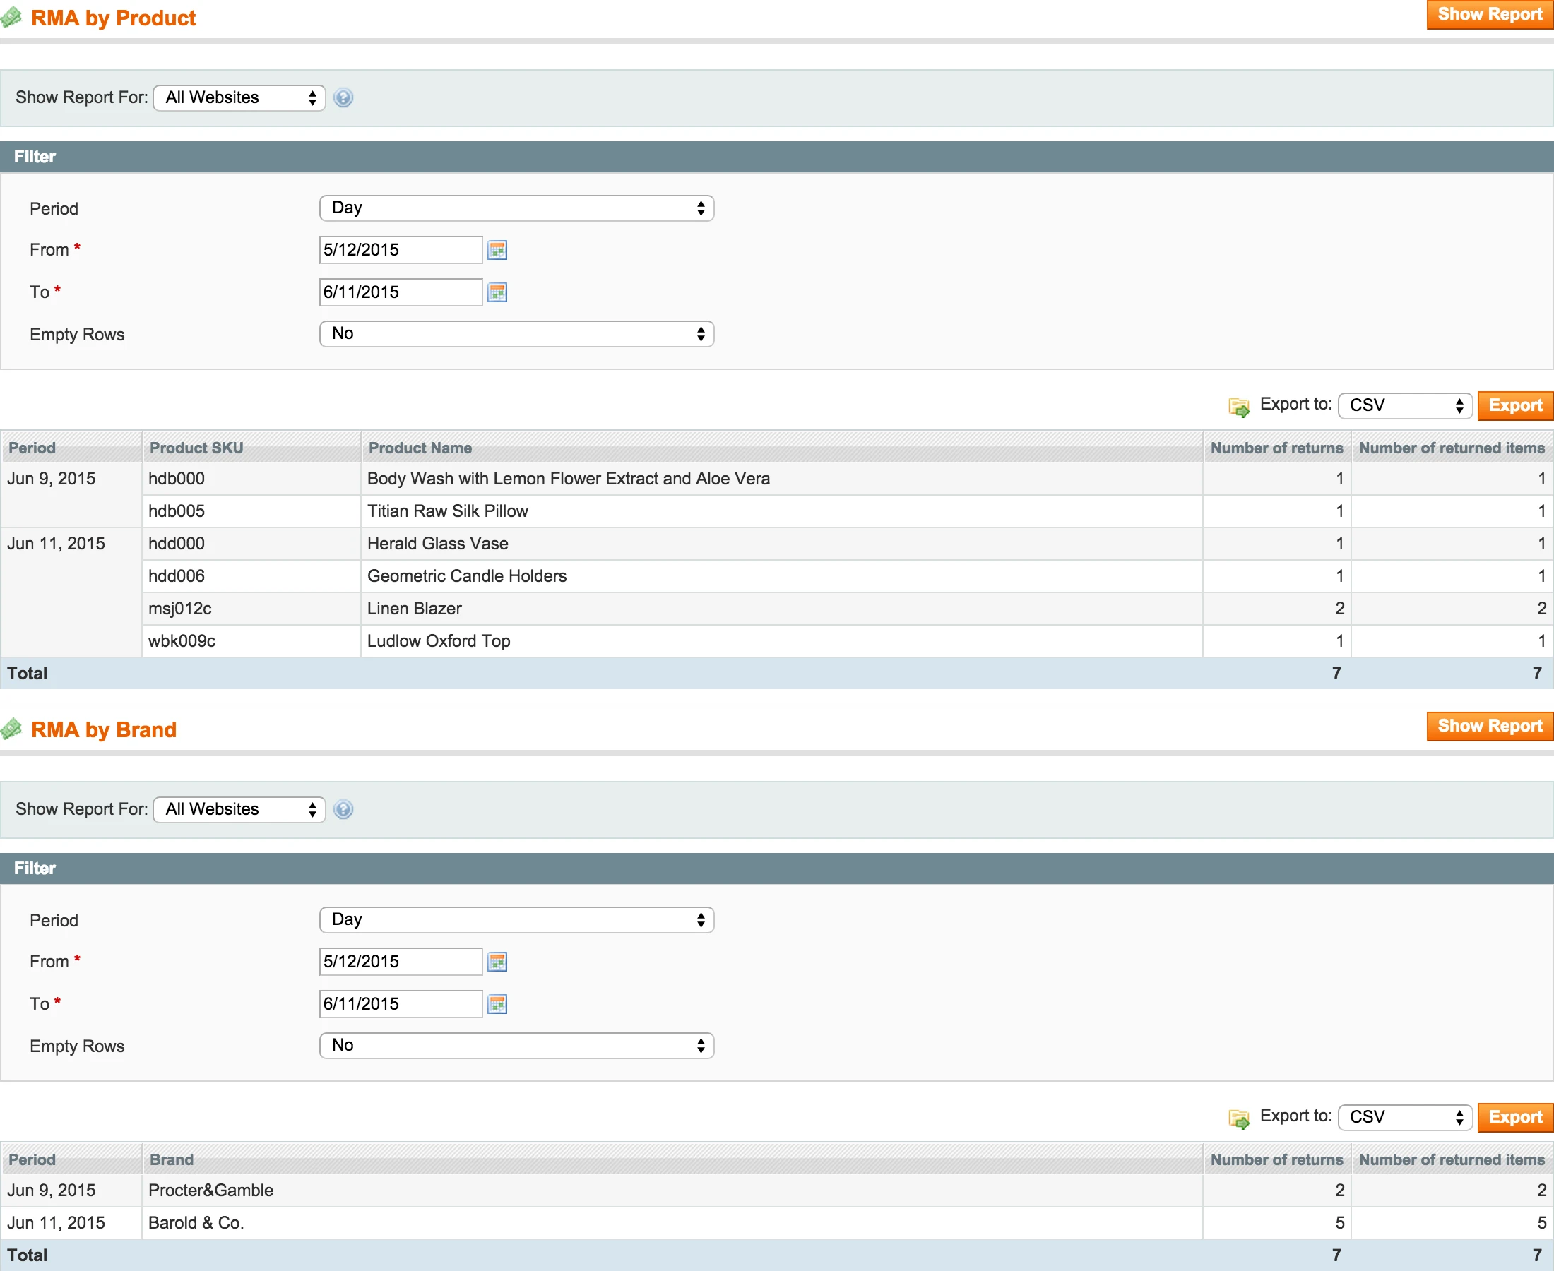Open the All Websites selector
1554x1271 pixels.
tap(239, 97)
